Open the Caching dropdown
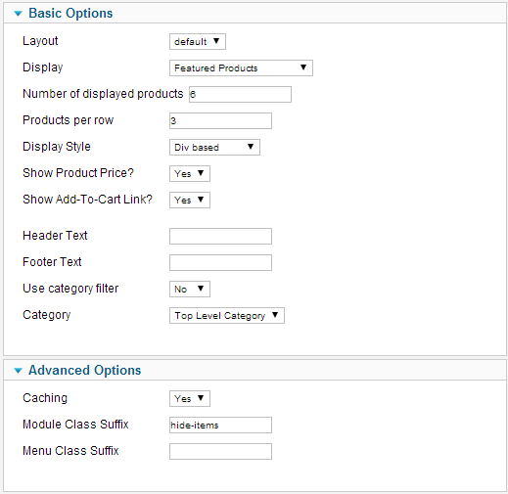The width and height of the screenshot is (508, 494). [190, 398]
